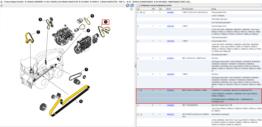Sort by the Part # column header

[x=174, y=9]
